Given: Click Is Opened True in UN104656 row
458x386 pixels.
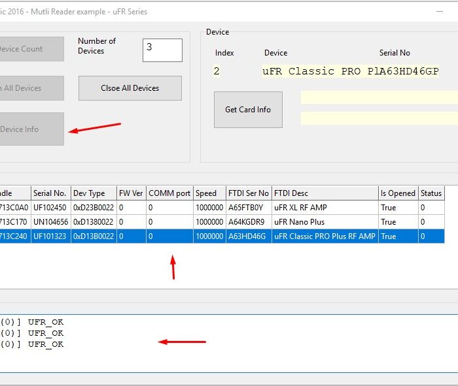Looking at the screenshot, I should pyautogui.click(x=398, y=222).
